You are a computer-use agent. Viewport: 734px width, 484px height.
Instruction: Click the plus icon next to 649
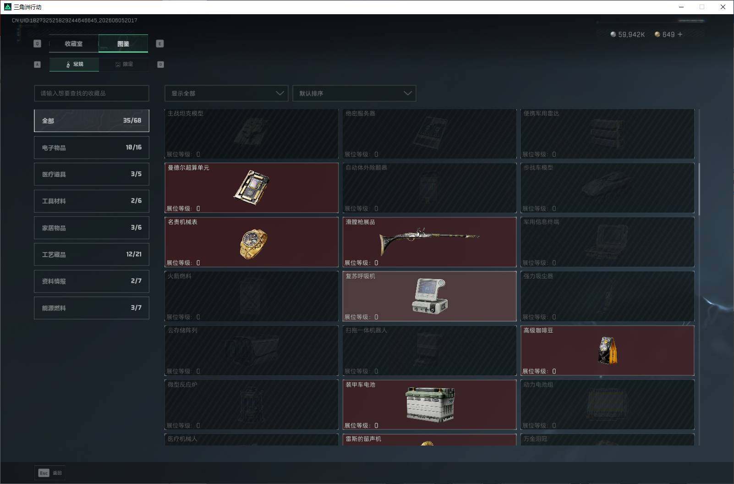coord(680,34)
